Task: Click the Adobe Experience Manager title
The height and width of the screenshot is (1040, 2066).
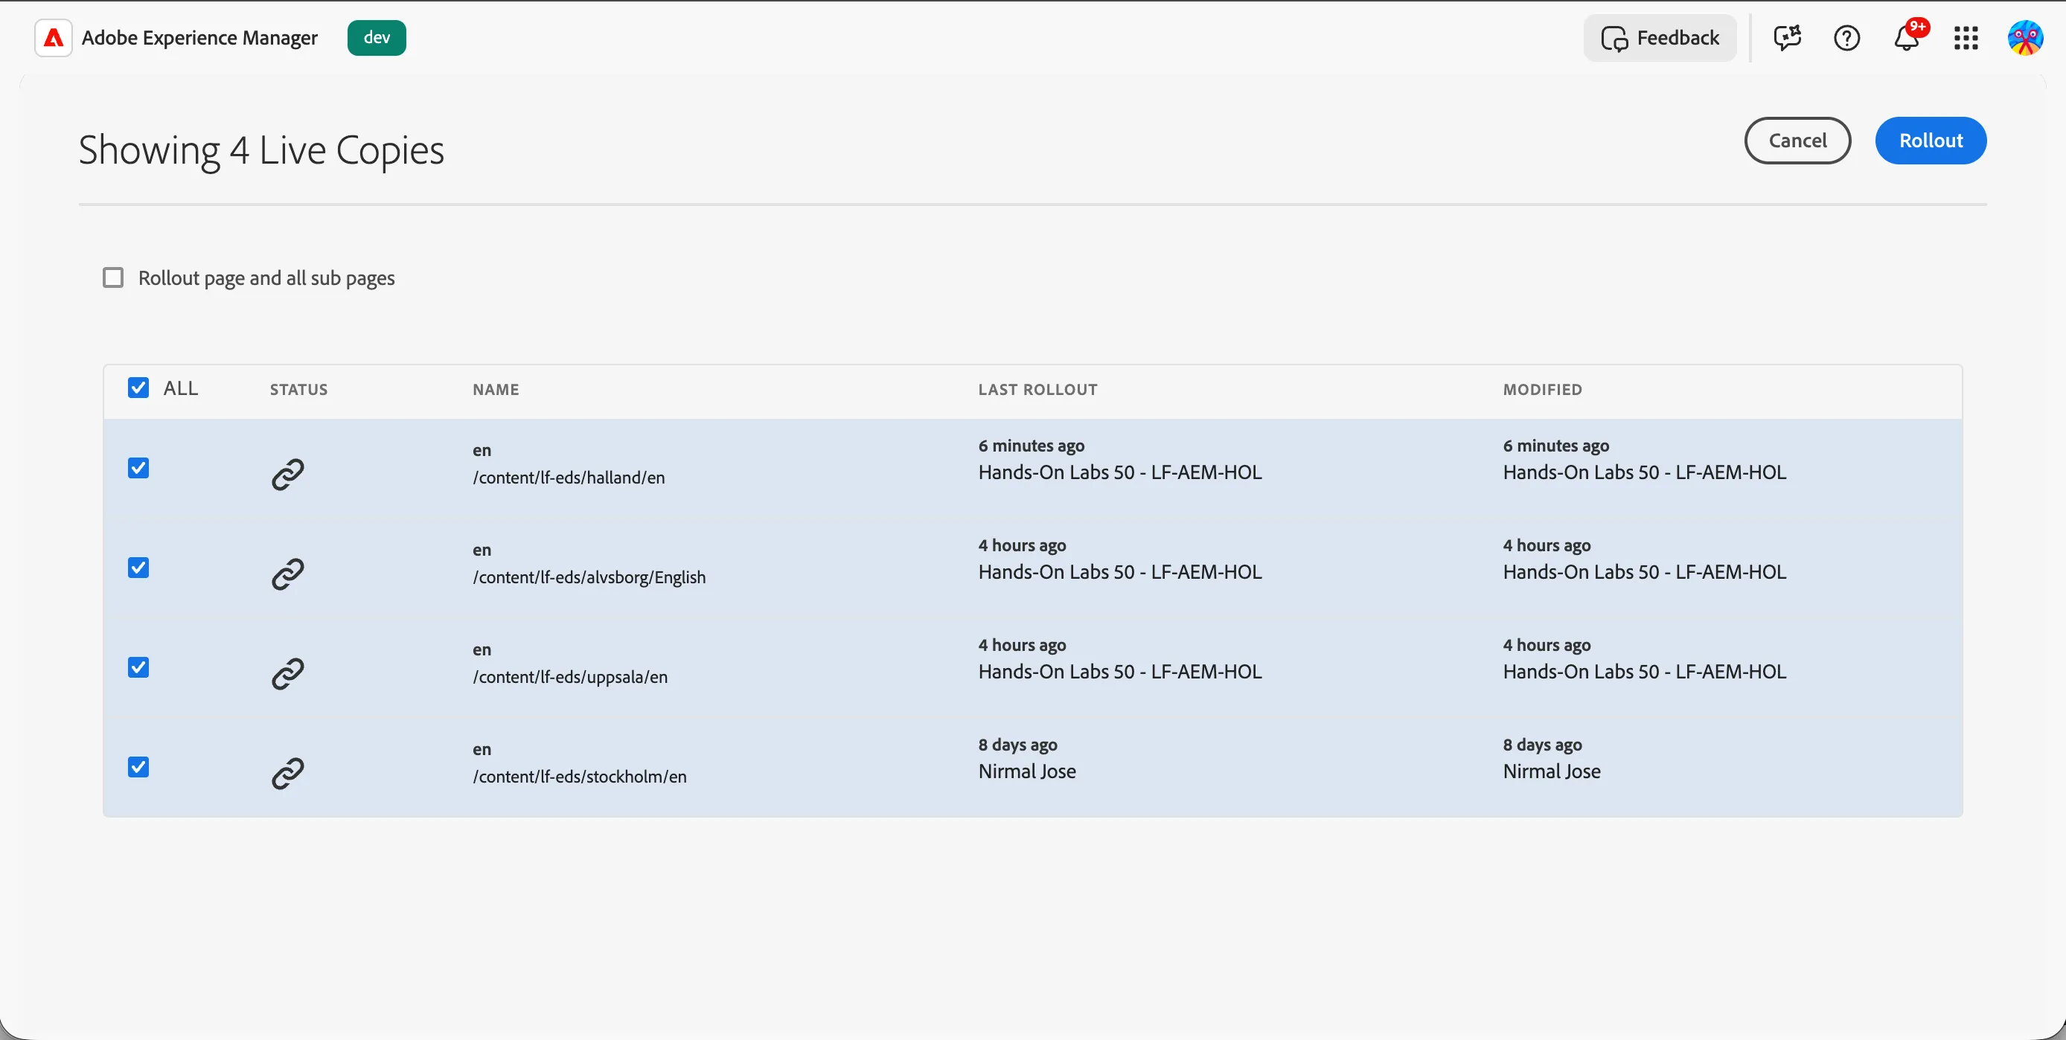Action: tap(199, 38)
